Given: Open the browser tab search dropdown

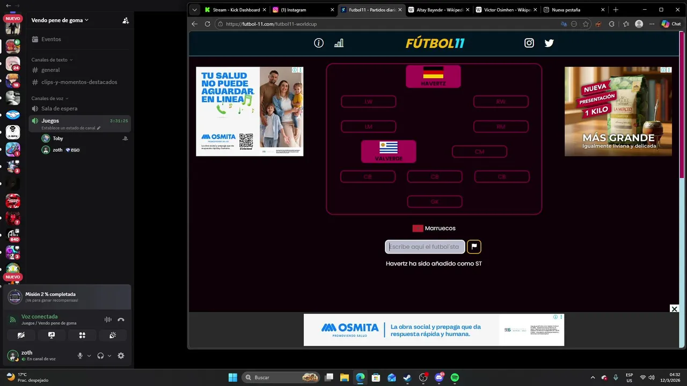Looking at the screenshot, I should click(x=194, y=10).
